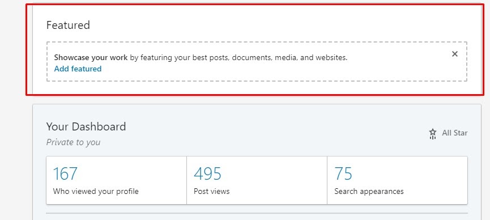The height and width of the screenshot is (220, 490).
Task: Open the Add featured link
Action: click(x=78, y=69)
